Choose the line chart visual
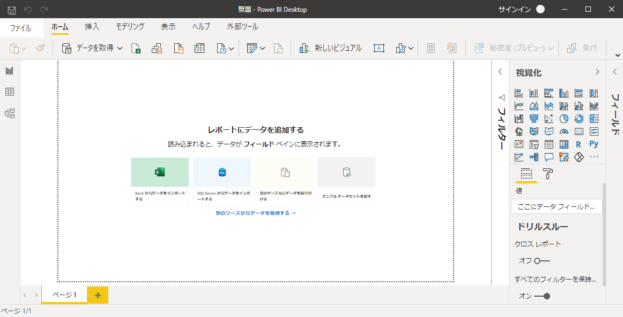Viewport: 623px width, 317px height. coord(519,106)
